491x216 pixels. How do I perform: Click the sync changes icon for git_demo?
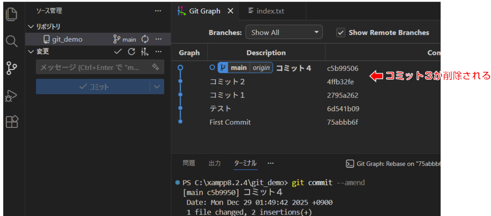pos(145,39)
